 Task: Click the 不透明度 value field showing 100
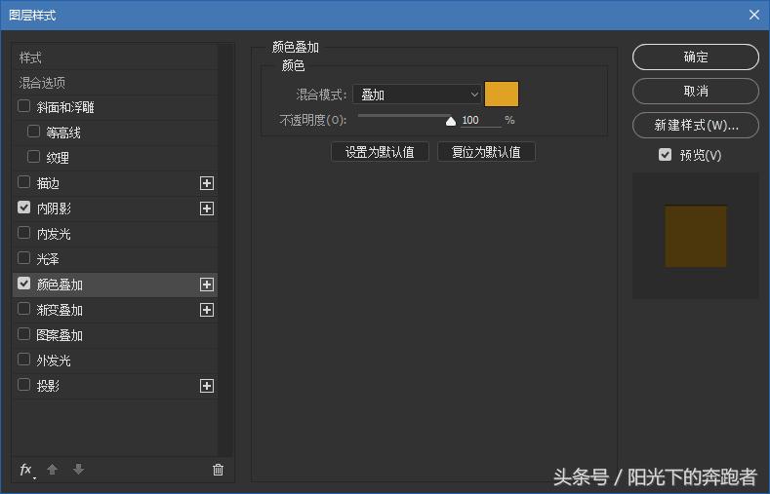[481, 120]
